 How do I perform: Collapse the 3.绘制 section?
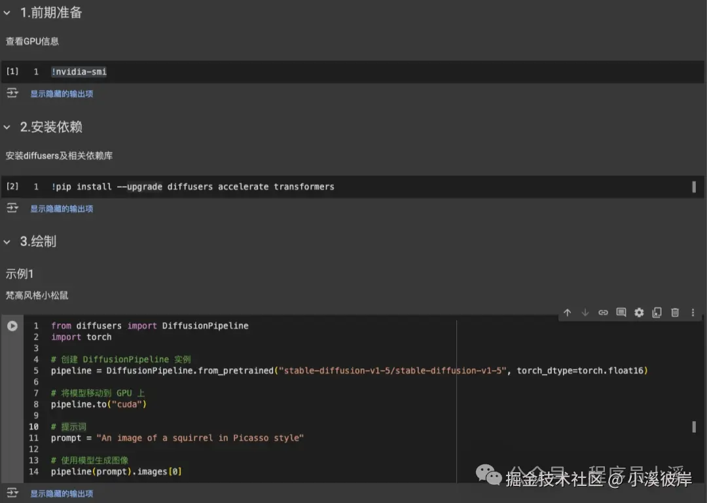(7, 242)
